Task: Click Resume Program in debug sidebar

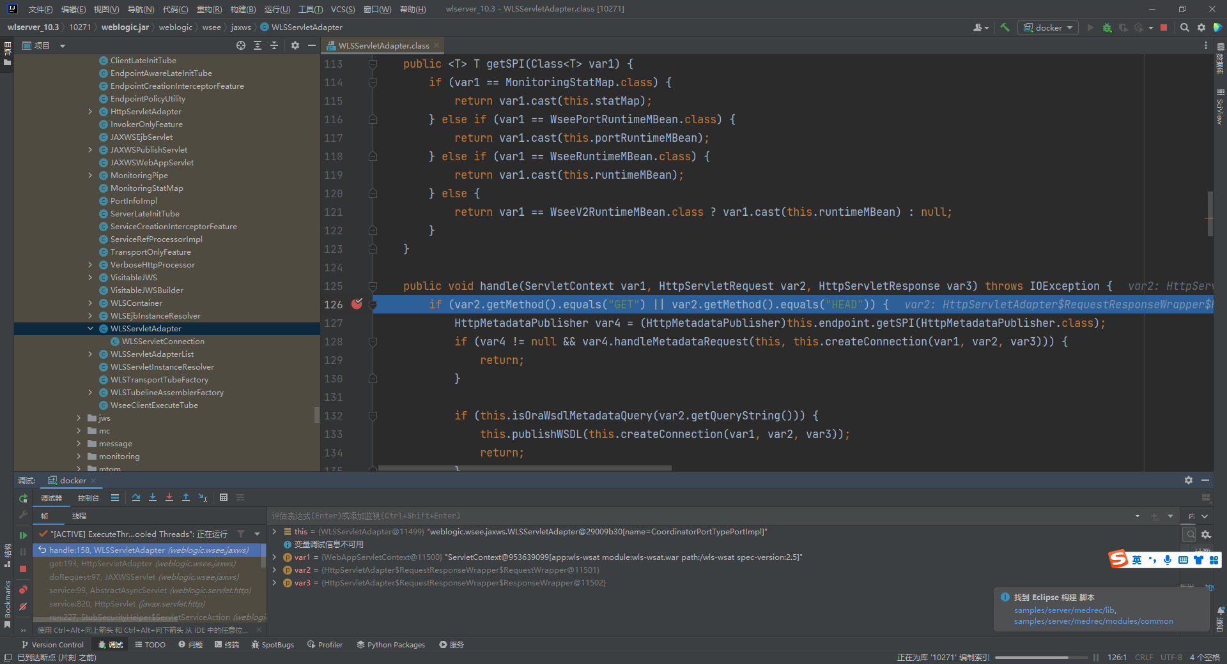Action: 23,535
